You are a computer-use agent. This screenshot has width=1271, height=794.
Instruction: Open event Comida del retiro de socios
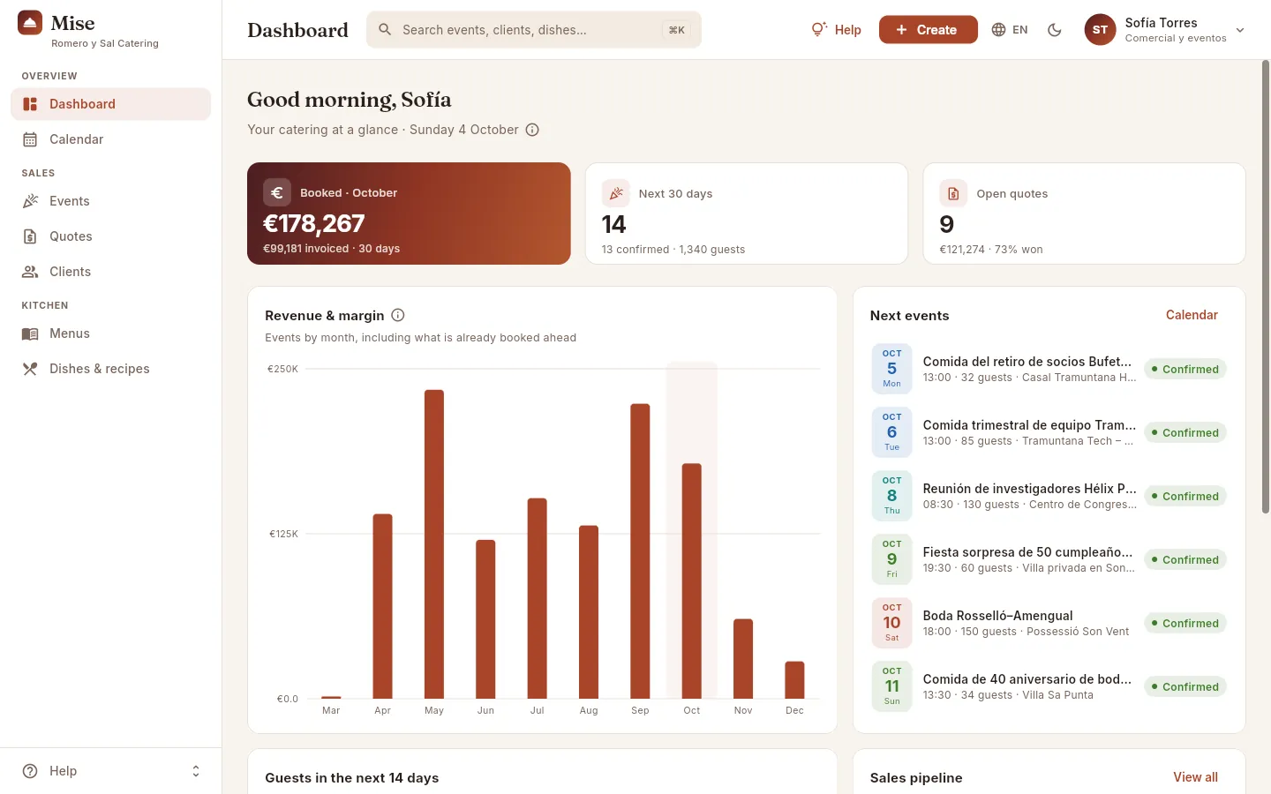pyautogui.click(x=1049, y=369)
